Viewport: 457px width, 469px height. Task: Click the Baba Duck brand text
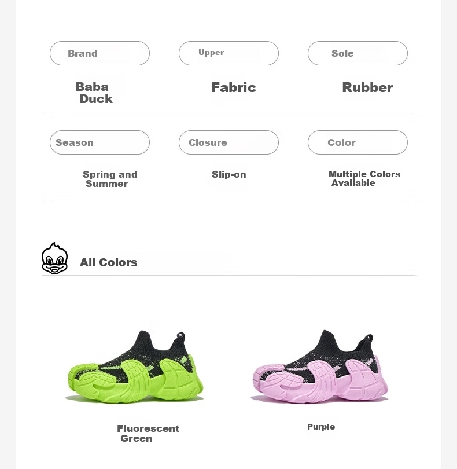pos(94,93)
